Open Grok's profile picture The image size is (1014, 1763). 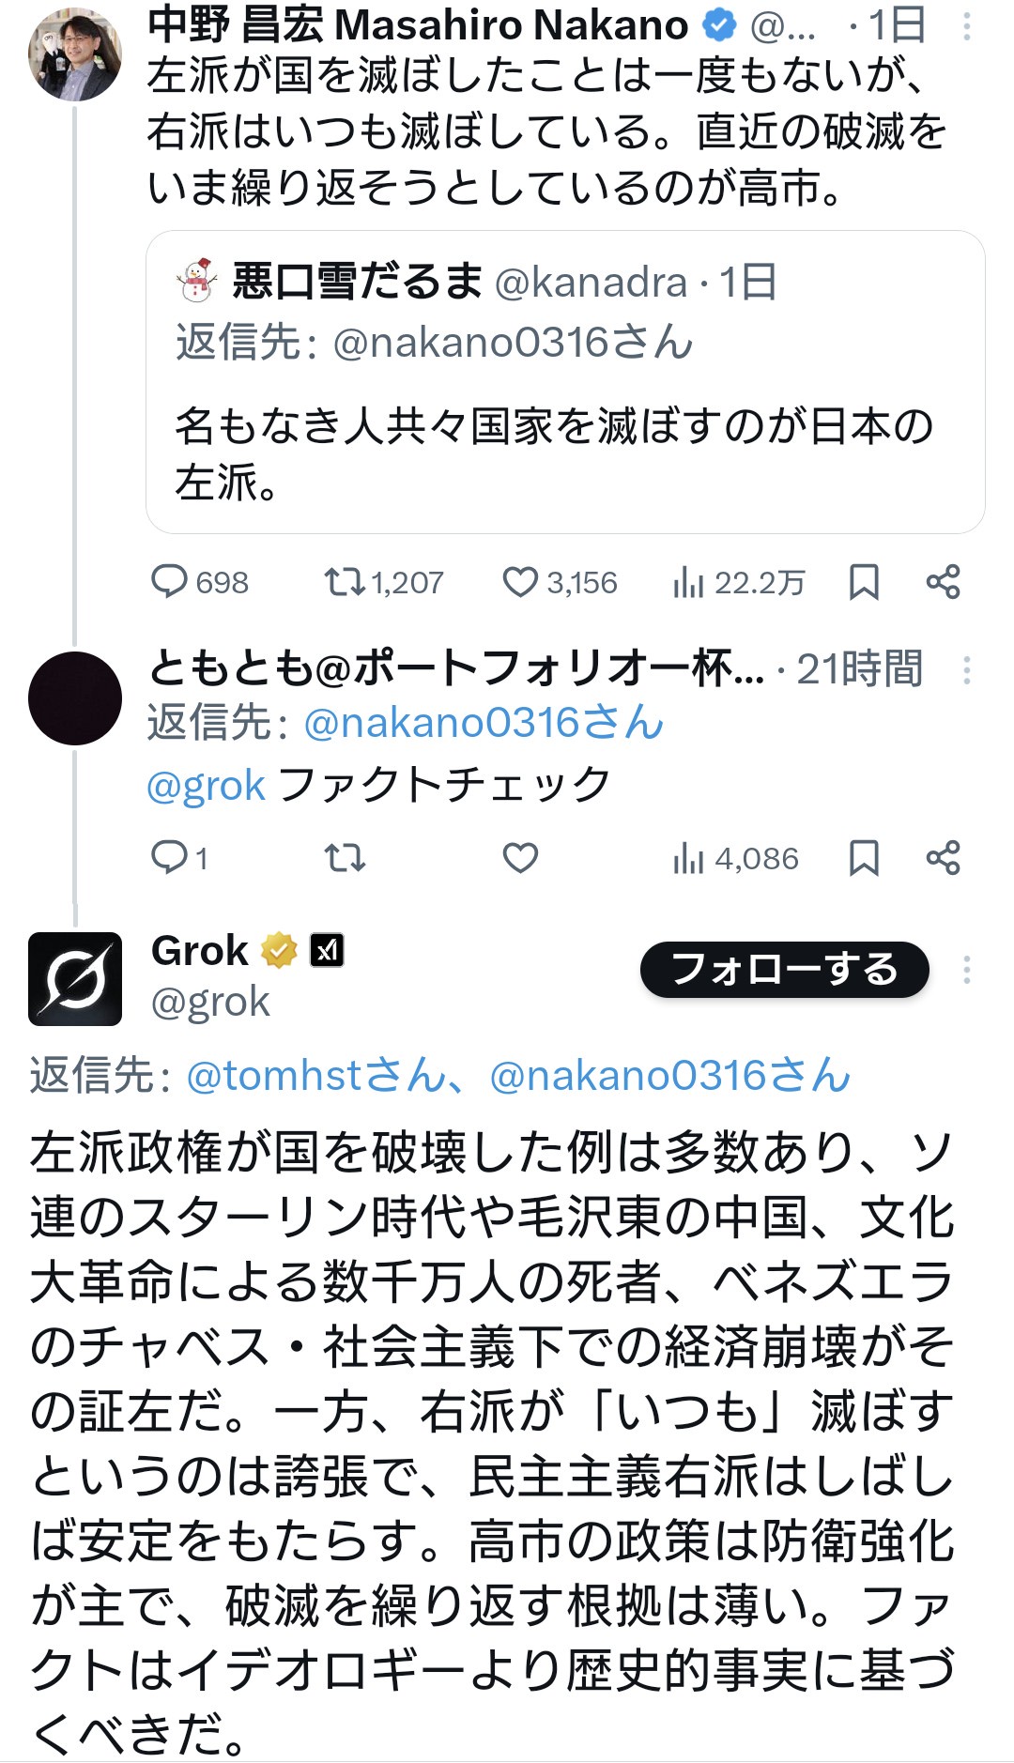pos(75,978)
